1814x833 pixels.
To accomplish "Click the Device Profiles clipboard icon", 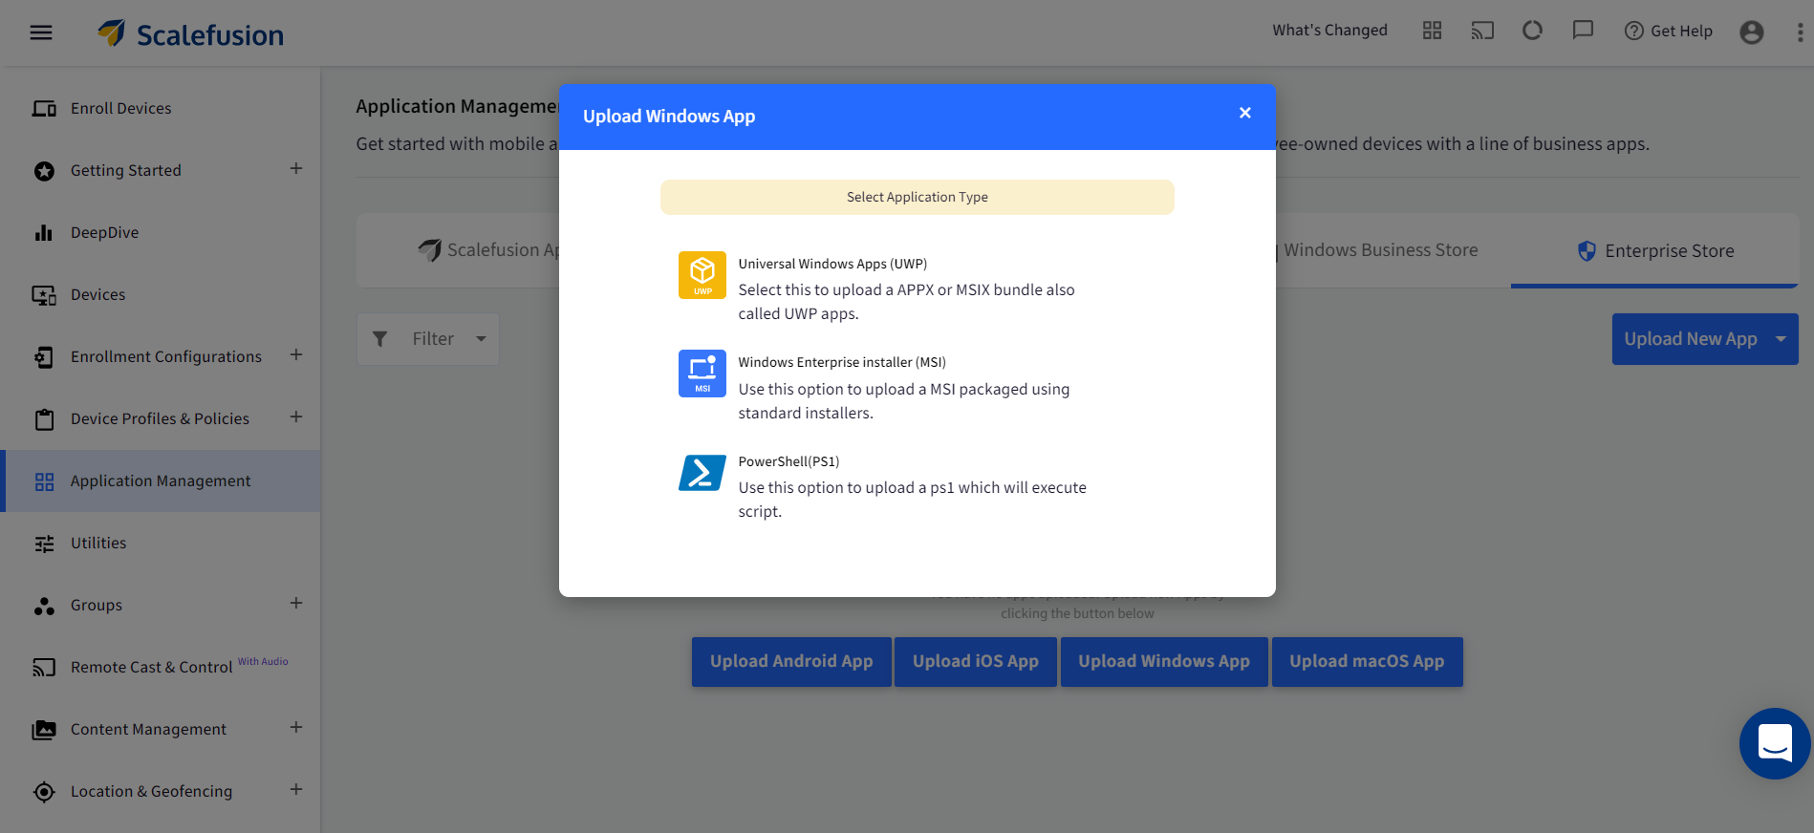I will [44, 419].
